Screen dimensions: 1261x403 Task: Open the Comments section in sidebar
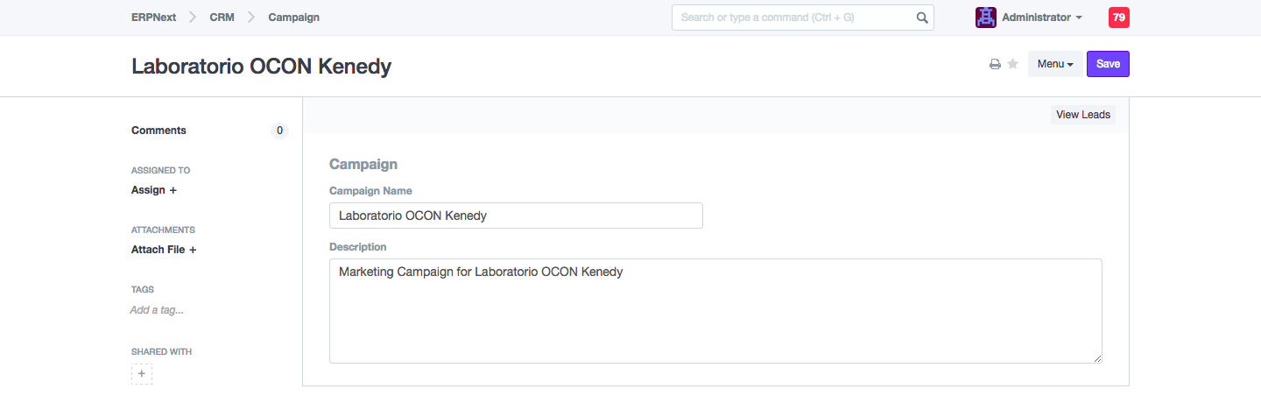pos(159,131)
